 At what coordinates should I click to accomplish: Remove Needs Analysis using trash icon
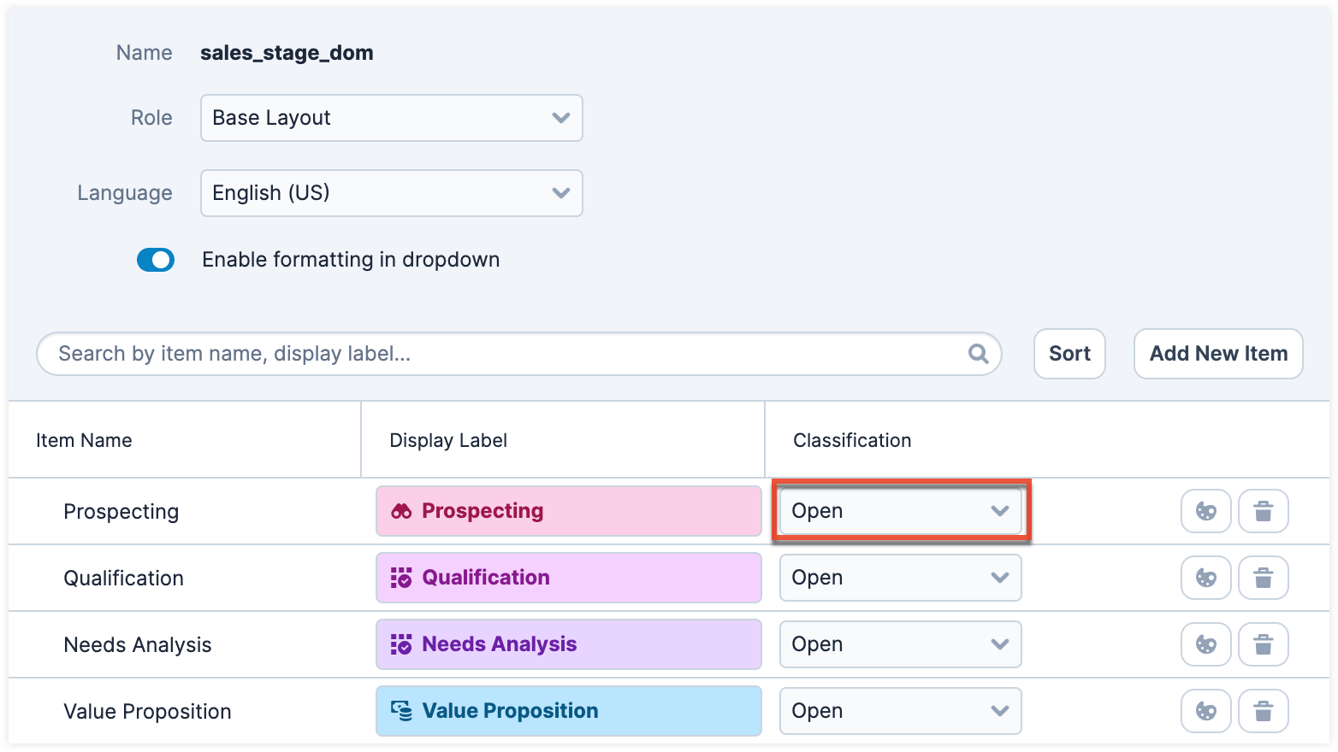pyautogui.click(x=1263, y=644)
